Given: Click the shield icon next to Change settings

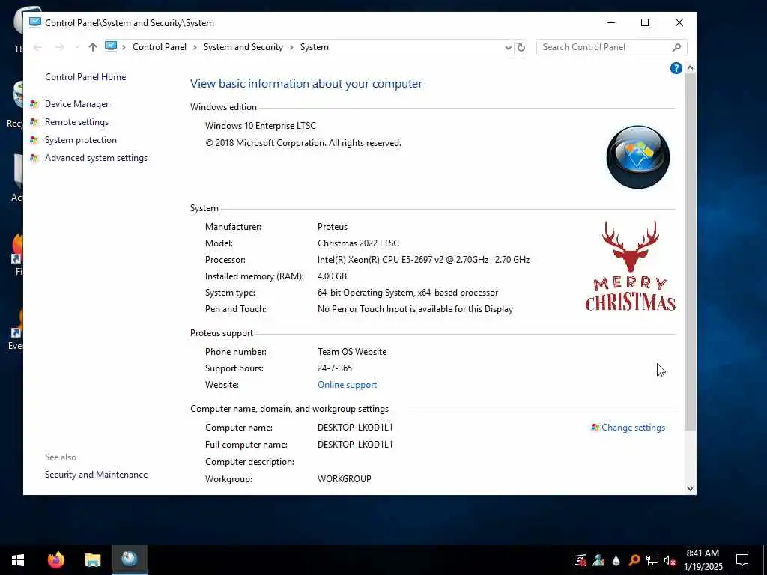Looking at the screenshot, I should tap(595, 428).
